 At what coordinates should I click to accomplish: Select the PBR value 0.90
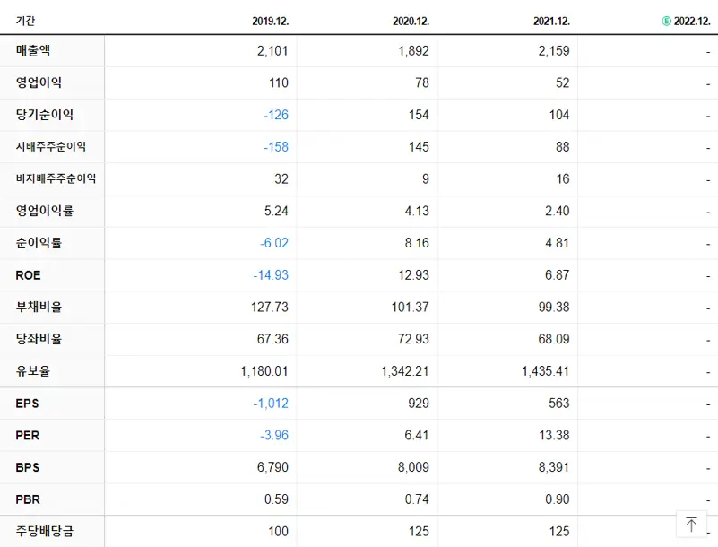pos(558,499)
